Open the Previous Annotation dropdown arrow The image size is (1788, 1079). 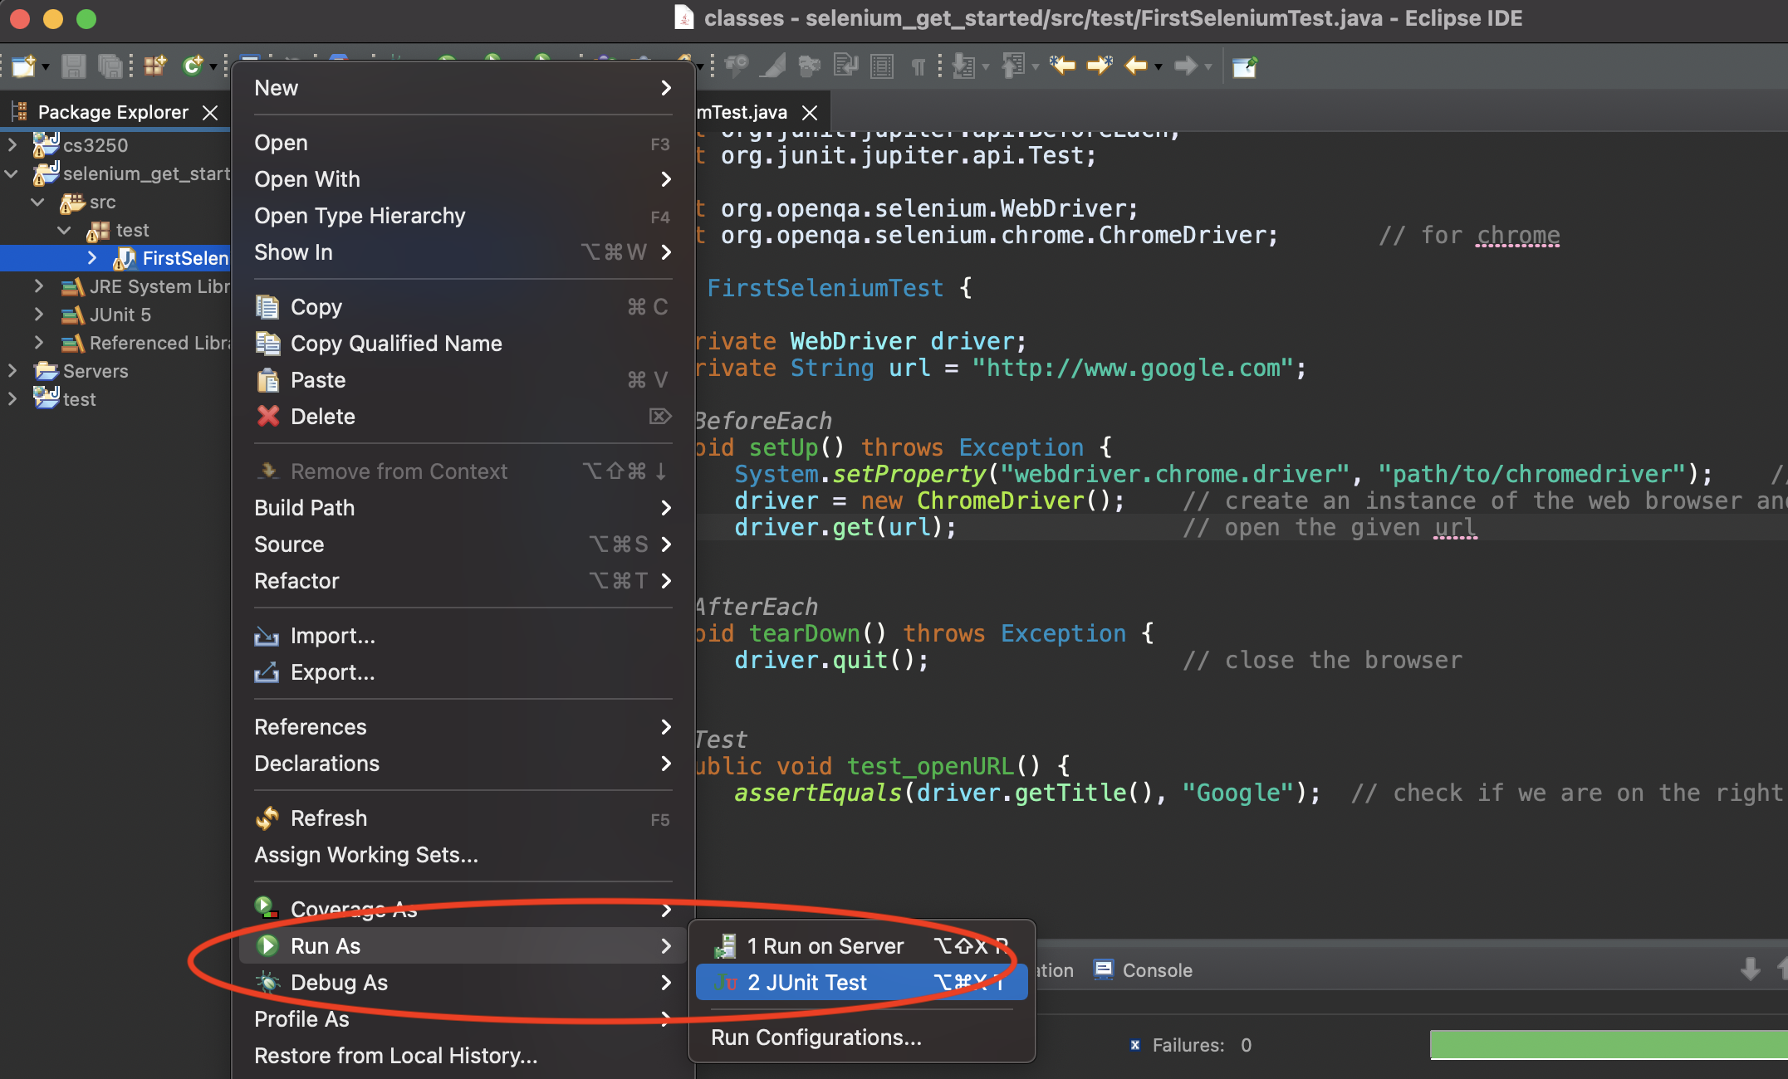[x=1036, y=66]
